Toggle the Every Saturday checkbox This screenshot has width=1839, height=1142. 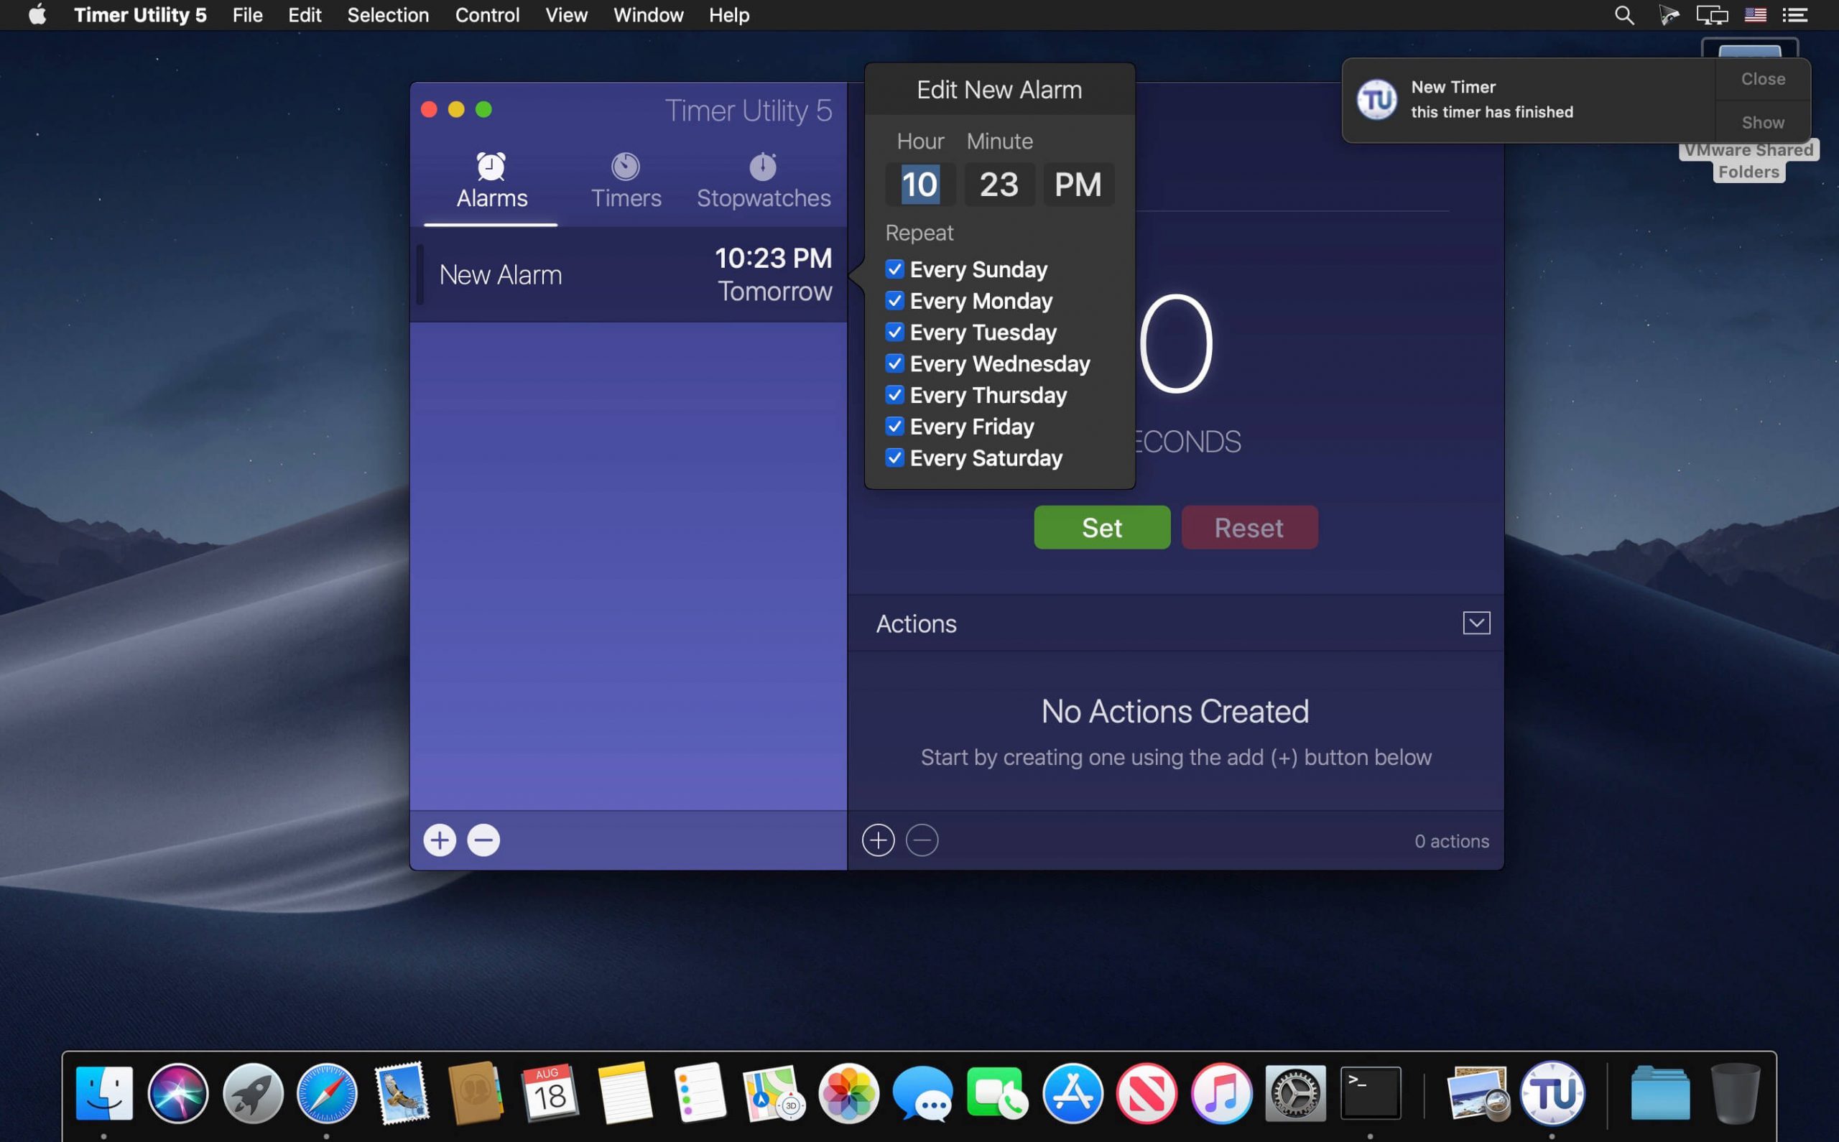[x=895, y=458]
